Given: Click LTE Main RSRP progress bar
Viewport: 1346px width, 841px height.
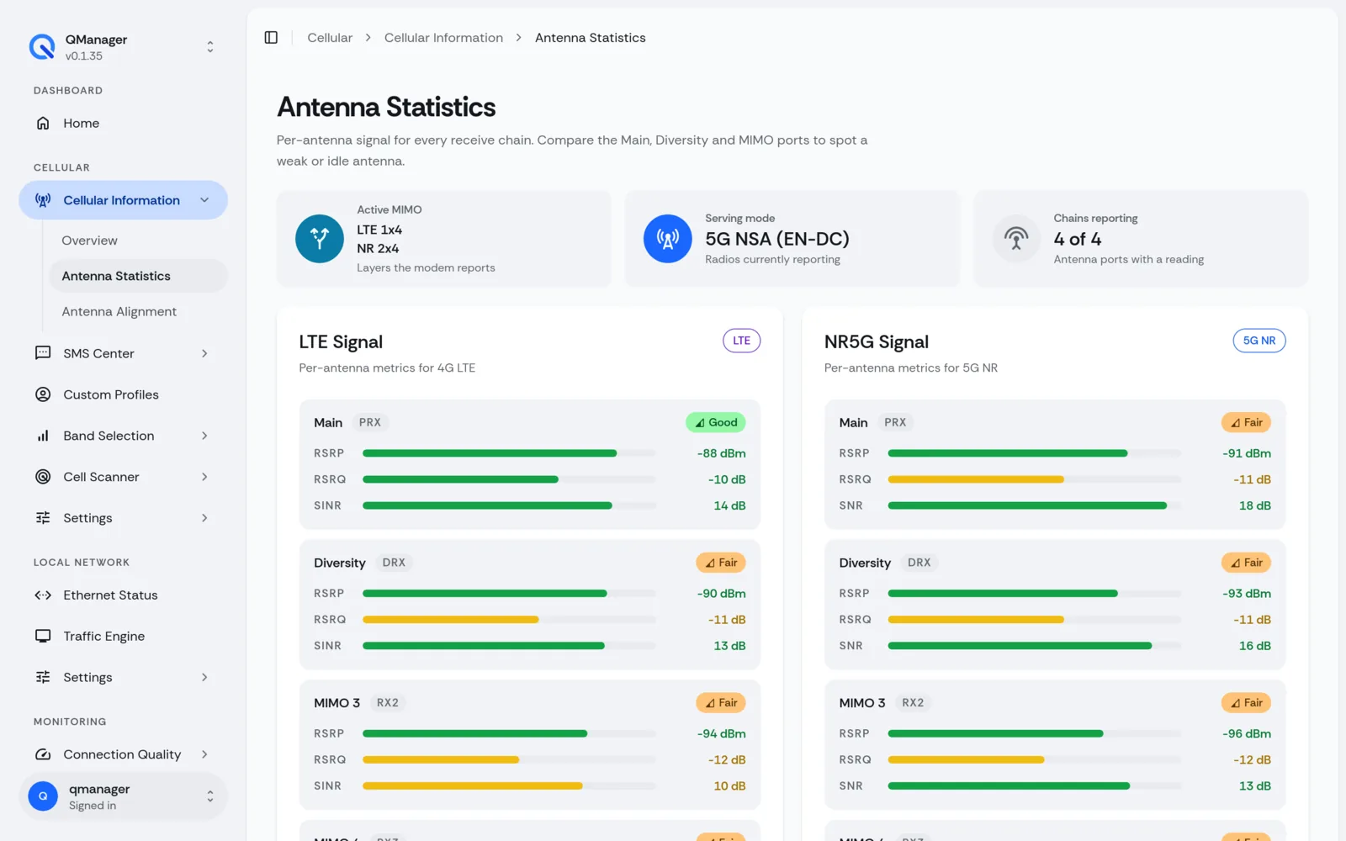Looking at the screenshot, I should [509, 453].
